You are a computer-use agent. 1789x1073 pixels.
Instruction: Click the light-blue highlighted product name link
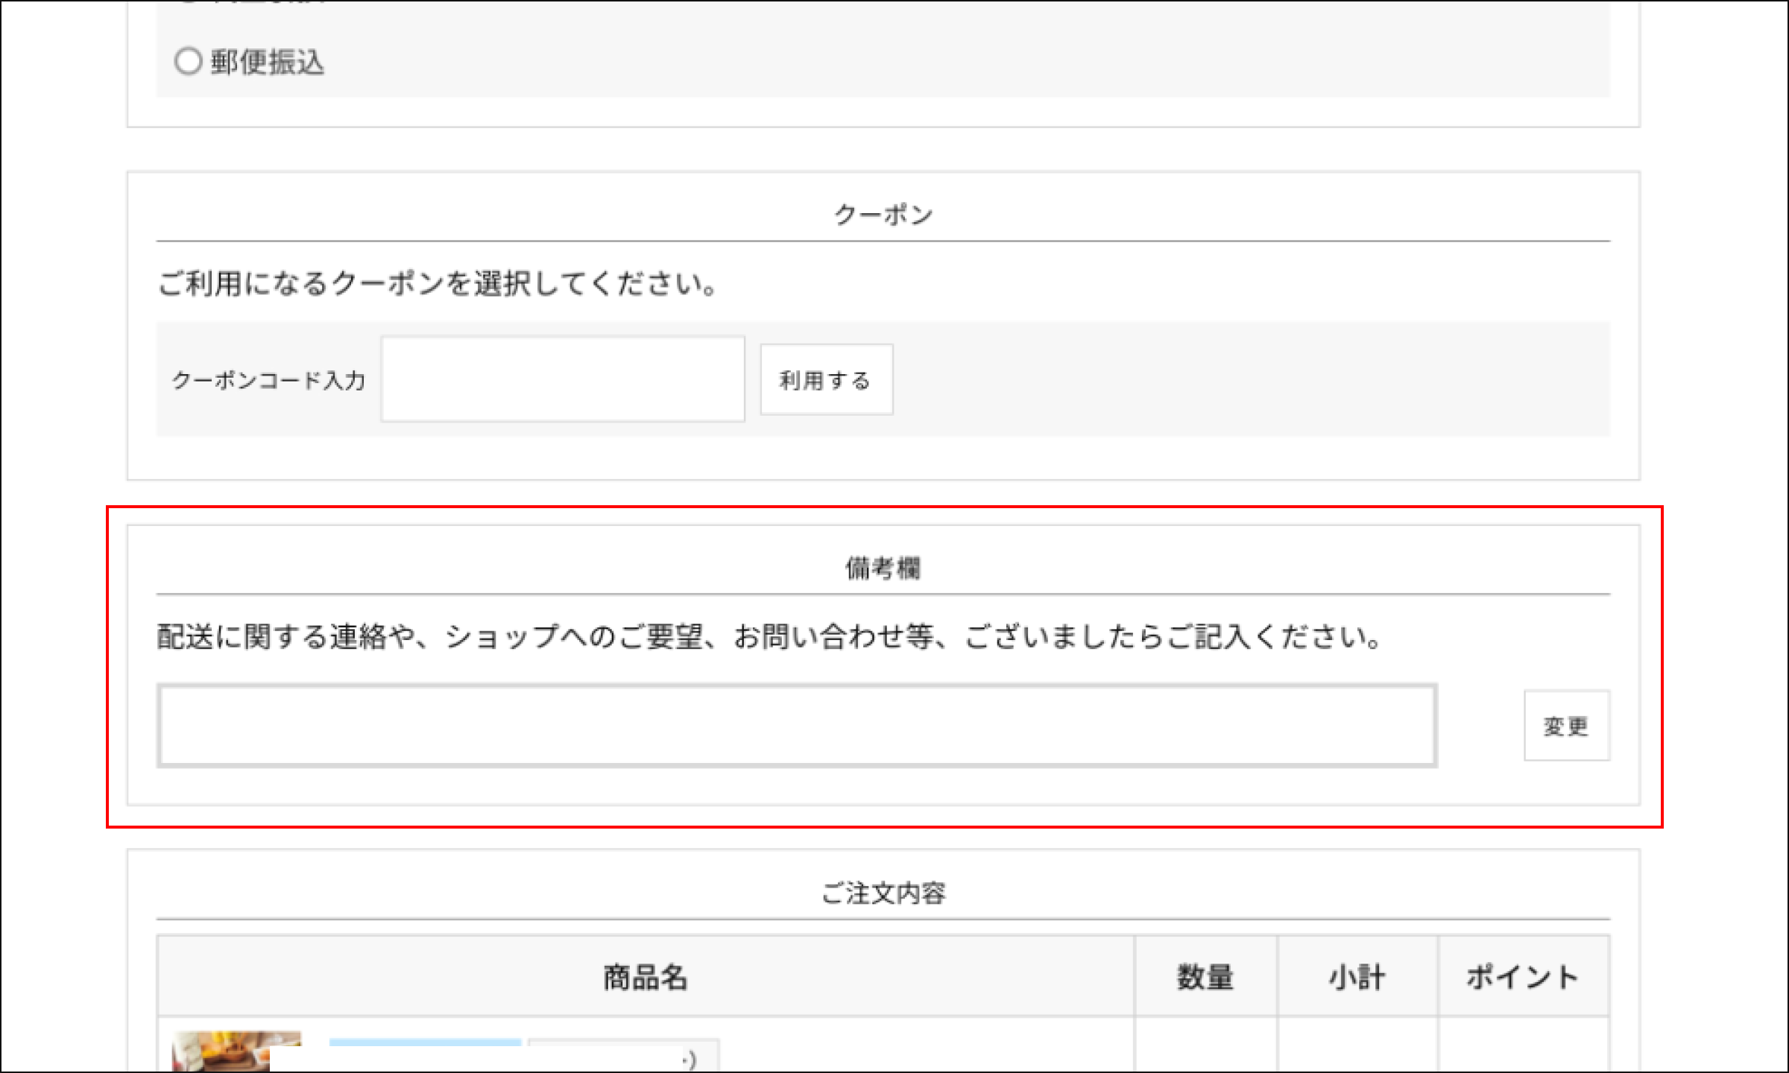click(425, 1042)
